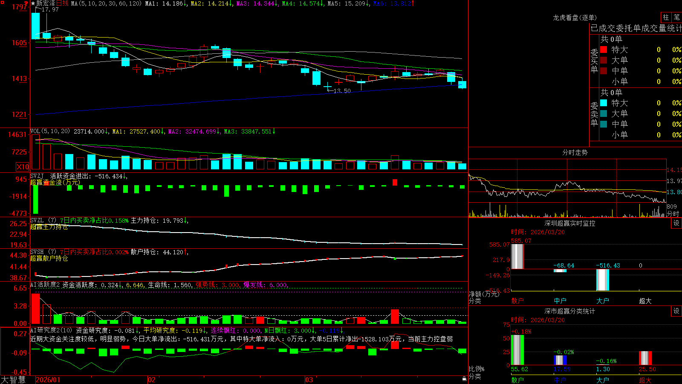Select the cyan 特大 sell order swatch
This screenshot has height=384, width=682.
tap(604, 103)
